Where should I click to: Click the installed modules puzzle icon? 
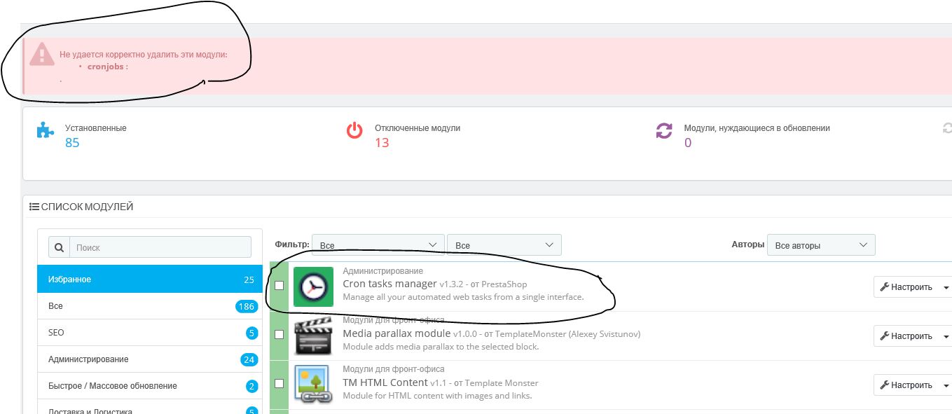[x=46, y=130]
